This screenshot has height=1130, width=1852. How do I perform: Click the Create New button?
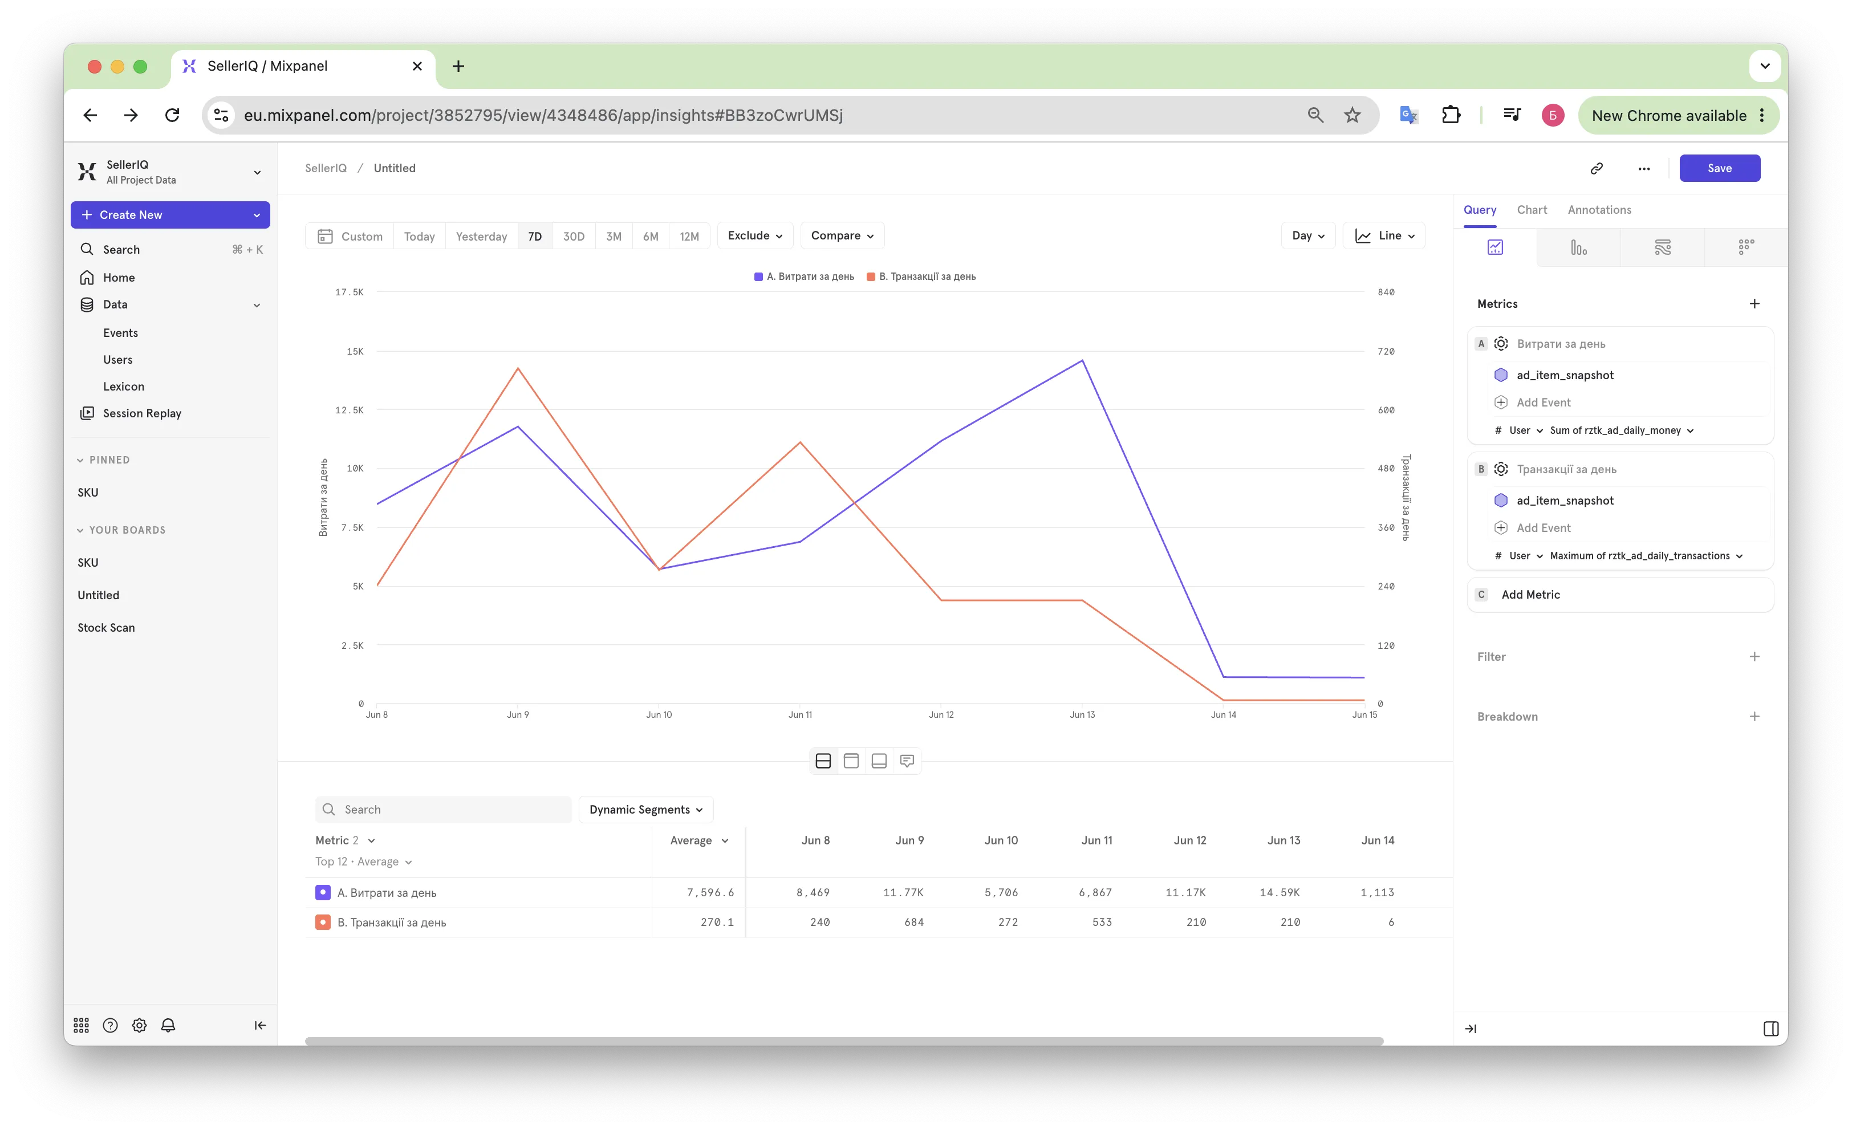coord(170,215)
